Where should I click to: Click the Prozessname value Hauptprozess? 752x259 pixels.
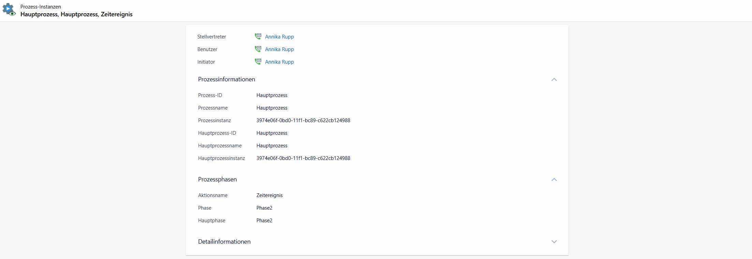point(272,108)
